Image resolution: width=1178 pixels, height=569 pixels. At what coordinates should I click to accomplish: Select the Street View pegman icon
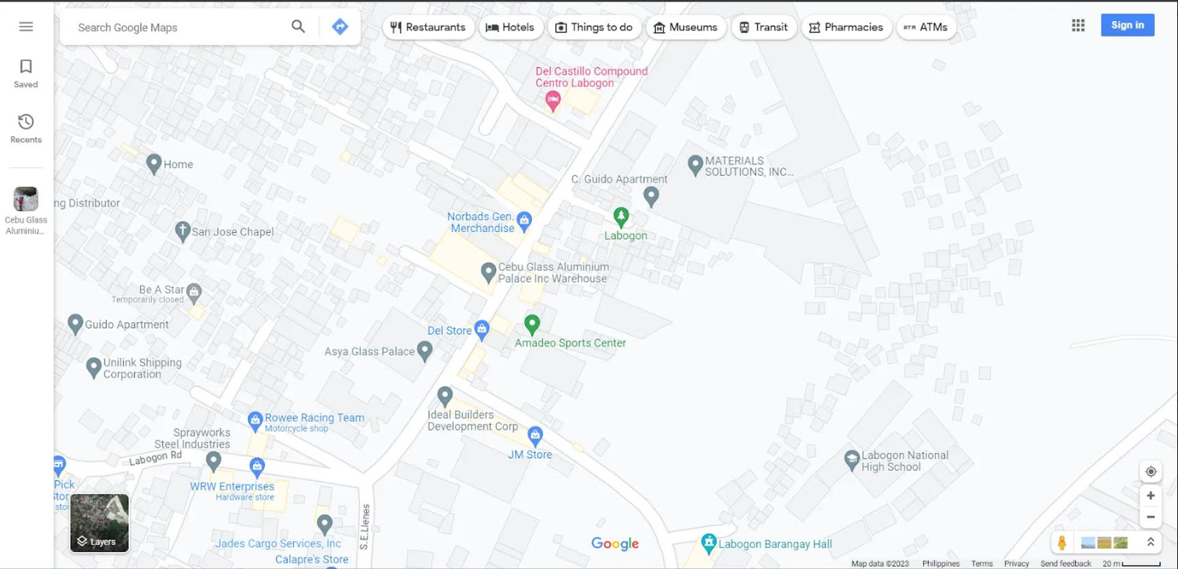pyautogui.click(x=1062, y=543)
